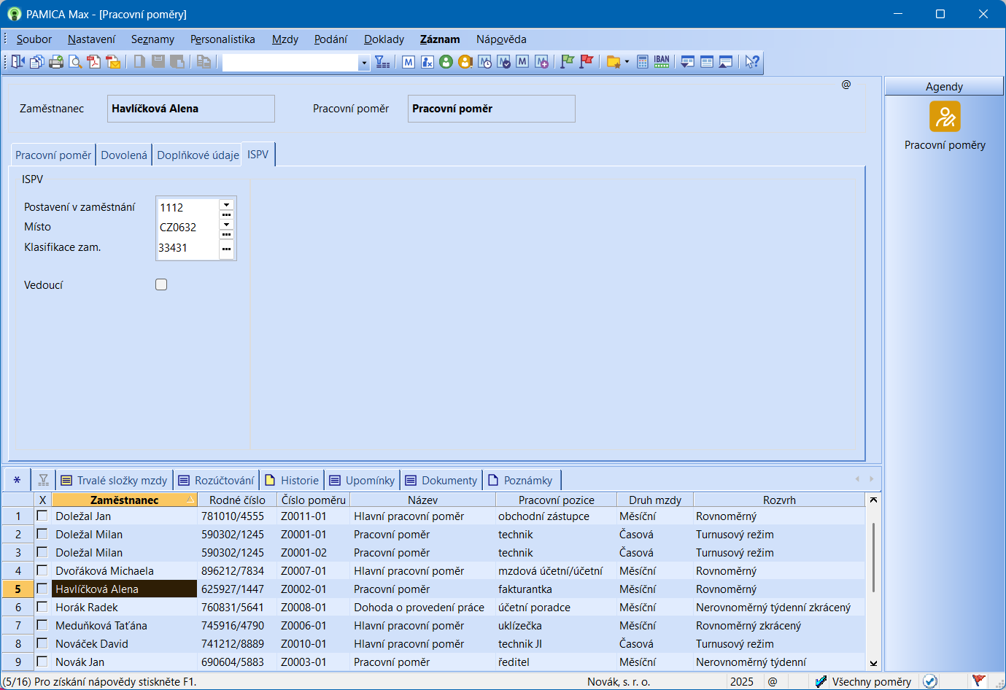Click the starred folder favorites icon
This screenshot has height=690, width=1006.
pyautogui.click(x=614, y=62)
